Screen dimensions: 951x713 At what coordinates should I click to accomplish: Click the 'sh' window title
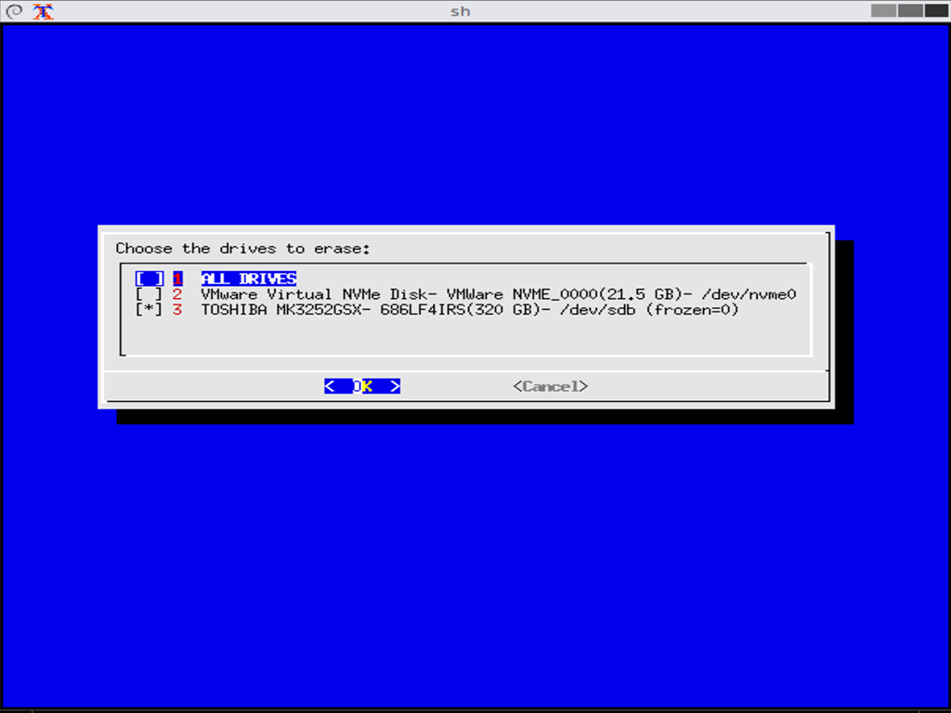click(x=460, y=11)
